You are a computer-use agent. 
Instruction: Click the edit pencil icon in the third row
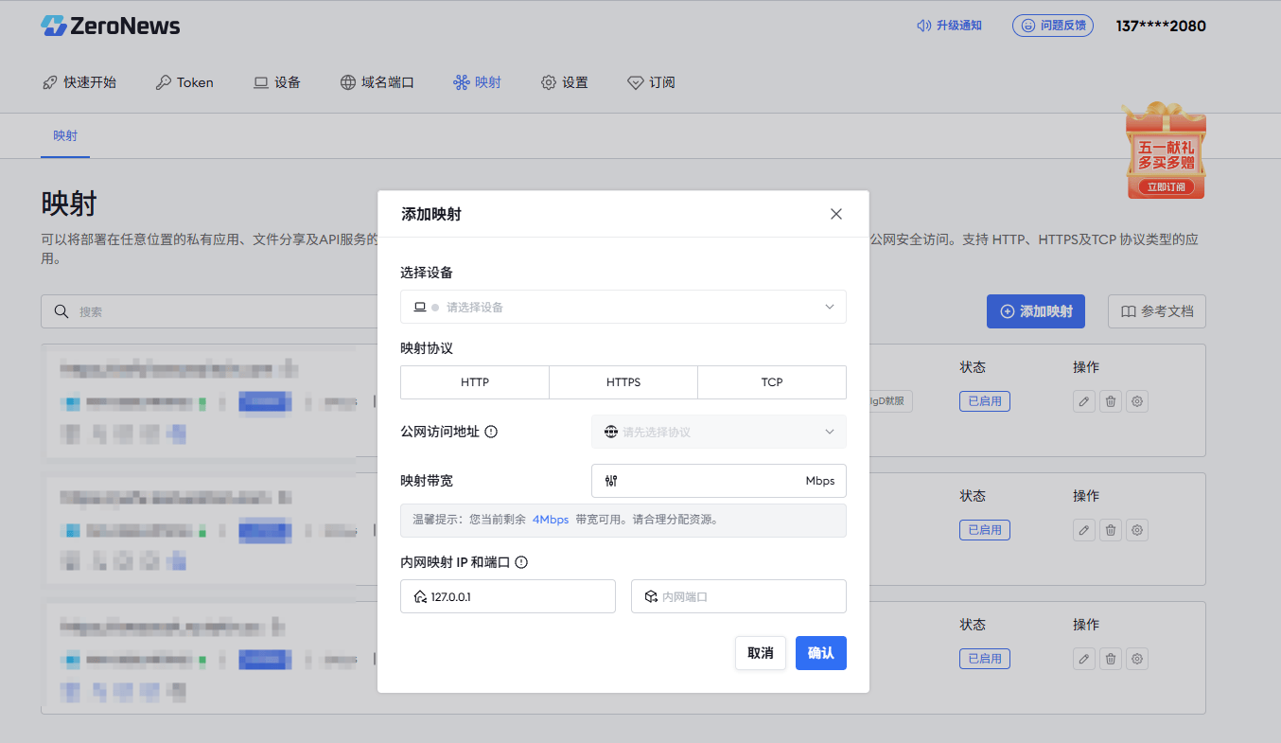[1084, 659]
